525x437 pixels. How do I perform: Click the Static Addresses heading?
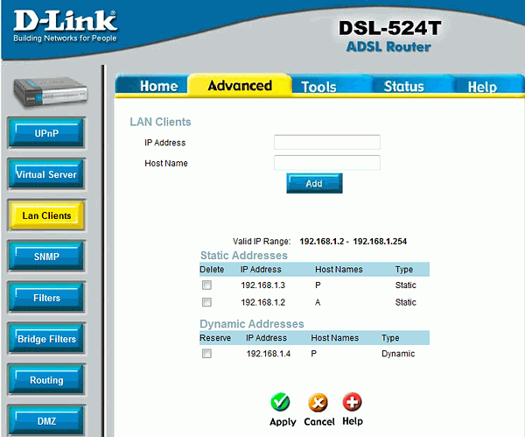click(244, 256)
